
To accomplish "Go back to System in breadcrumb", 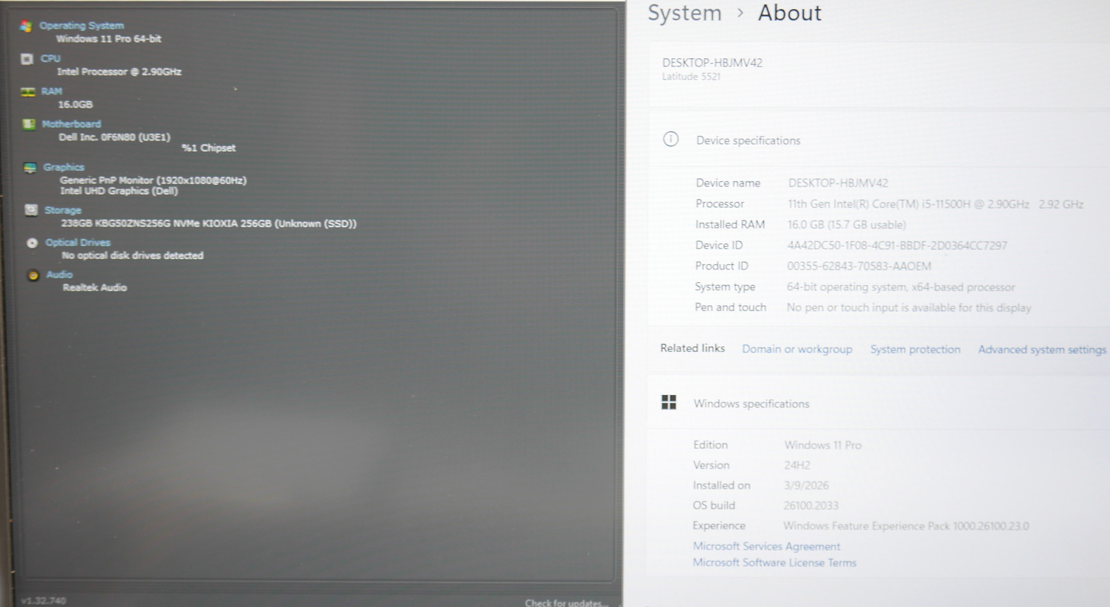I will tap(685, 13).
